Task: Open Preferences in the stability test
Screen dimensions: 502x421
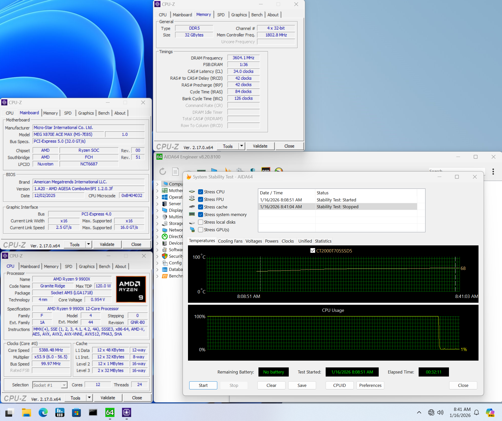Action: (x=370, y=385)
